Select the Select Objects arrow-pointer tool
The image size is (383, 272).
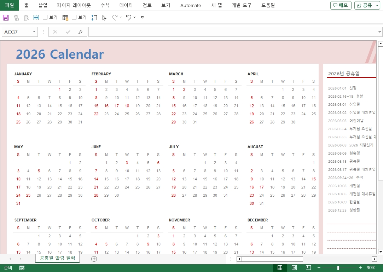point(104,18)
